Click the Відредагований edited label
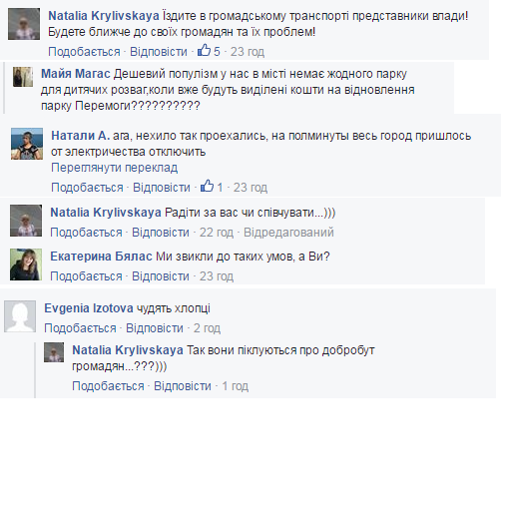Viewport: 509px width, 525px height. pyautogui.click(x=288, y=233)
